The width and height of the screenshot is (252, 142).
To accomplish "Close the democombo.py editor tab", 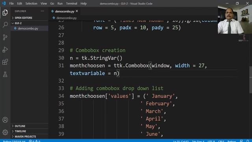I will point(77,11).
